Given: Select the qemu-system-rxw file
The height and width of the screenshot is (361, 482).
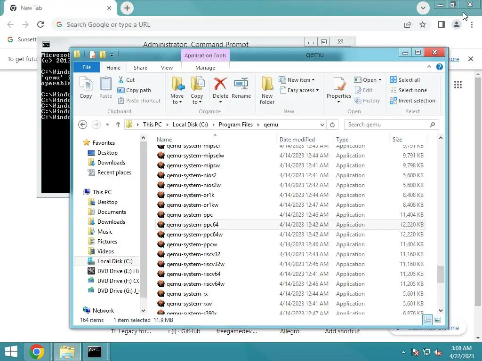Looking at the screenshot, I should pyautogui.click(x=290, y=303).
